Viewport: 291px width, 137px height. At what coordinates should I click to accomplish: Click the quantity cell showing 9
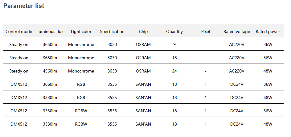[174, 44]
